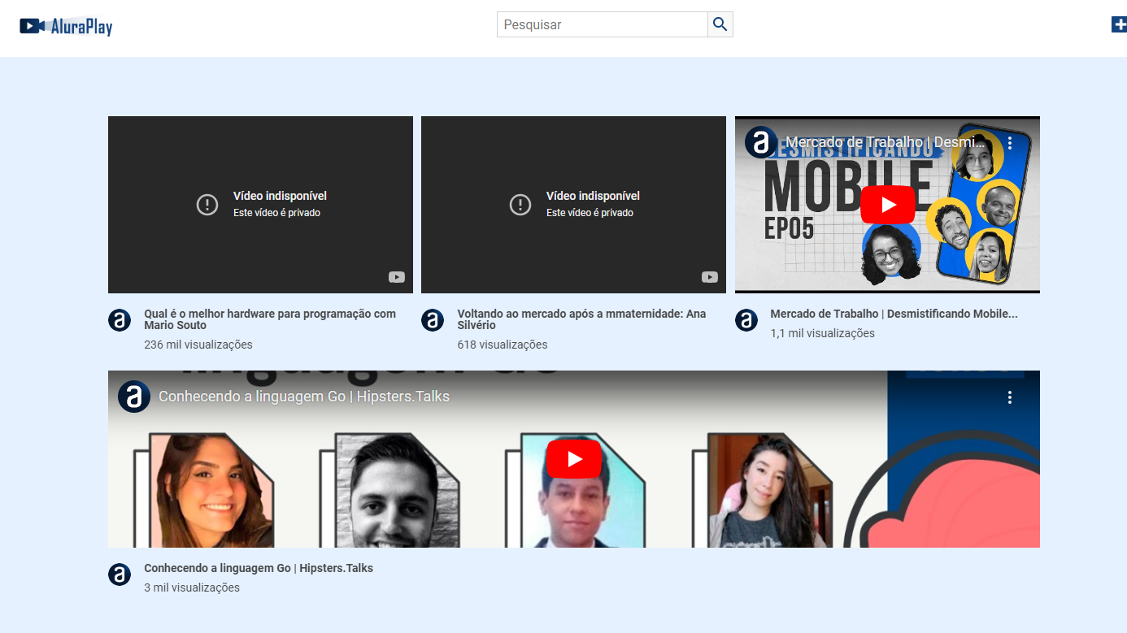Viewport: 1127px width, 633px height.
Task: Click '1,1 mil visualizações' text
Action: click(822, 333)
